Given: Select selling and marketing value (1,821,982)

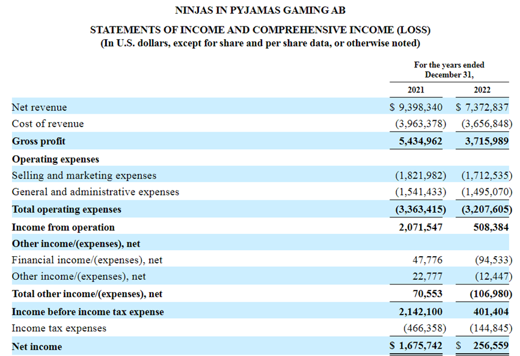Looking at the screenshot, I should pyautogui.click(x=421, y=176).
